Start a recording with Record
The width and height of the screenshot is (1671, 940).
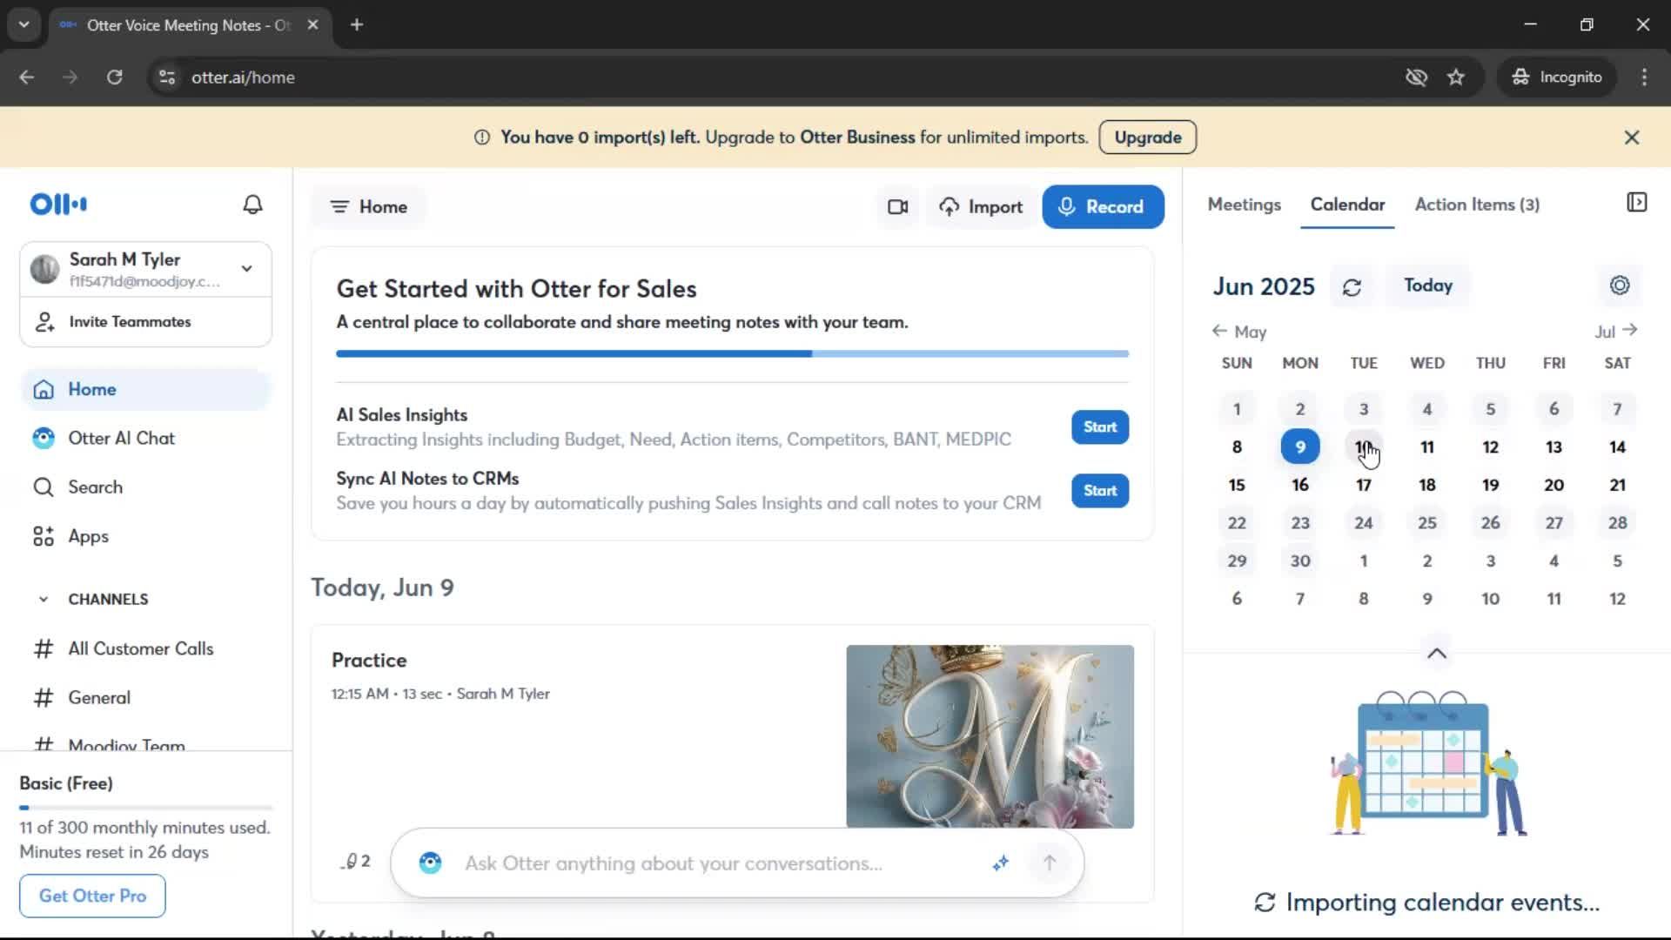pos(1103,207)
